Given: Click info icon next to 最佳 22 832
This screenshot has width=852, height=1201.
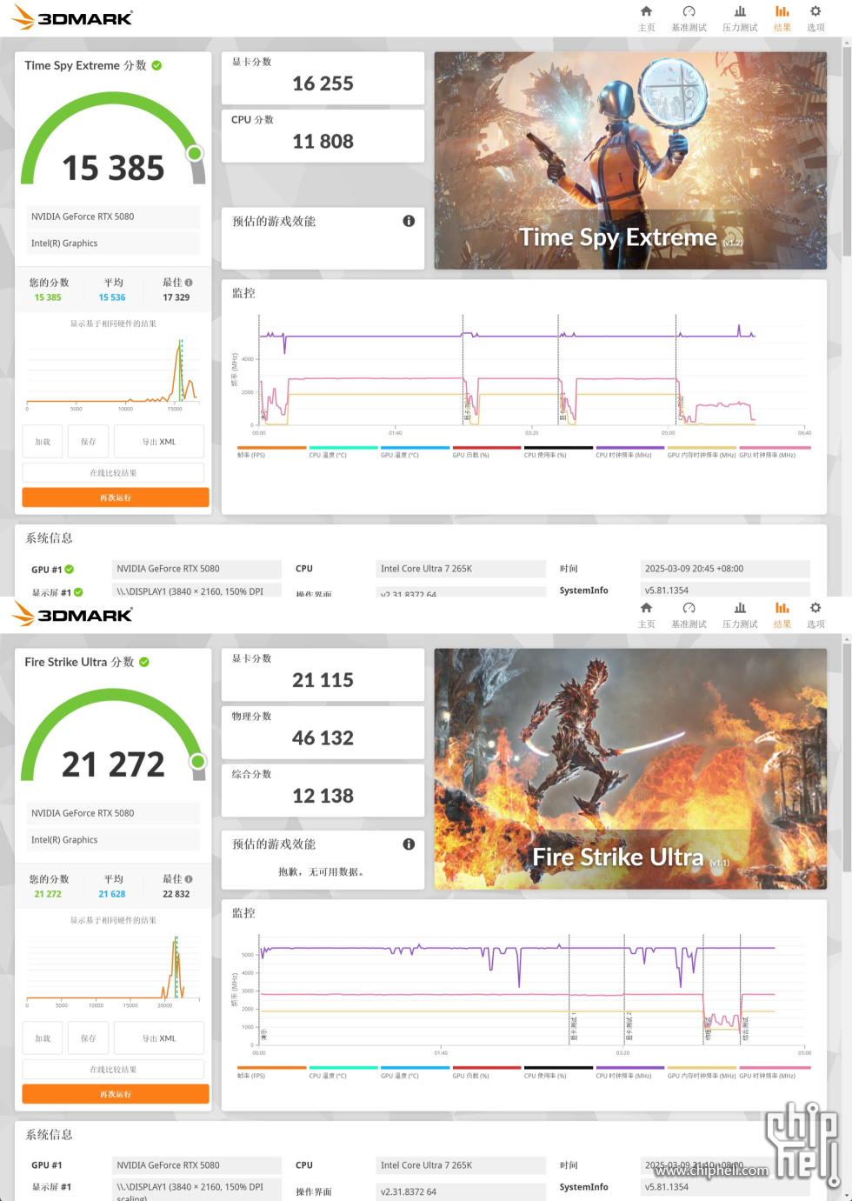Looking at the screenshot, I should [189, 879].
